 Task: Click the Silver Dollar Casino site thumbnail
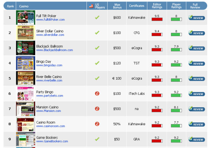(x=26, y=33)
